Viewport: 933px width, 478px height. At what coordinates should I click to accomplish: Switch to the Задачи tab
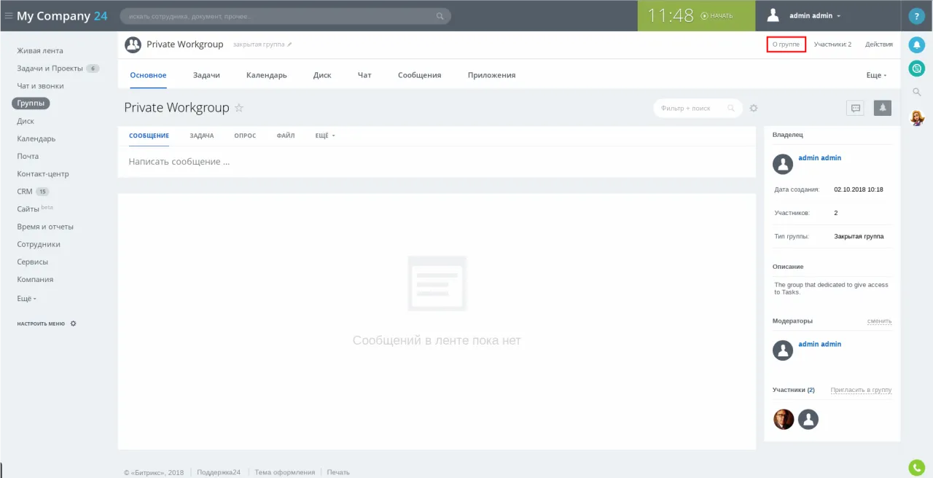206,75
